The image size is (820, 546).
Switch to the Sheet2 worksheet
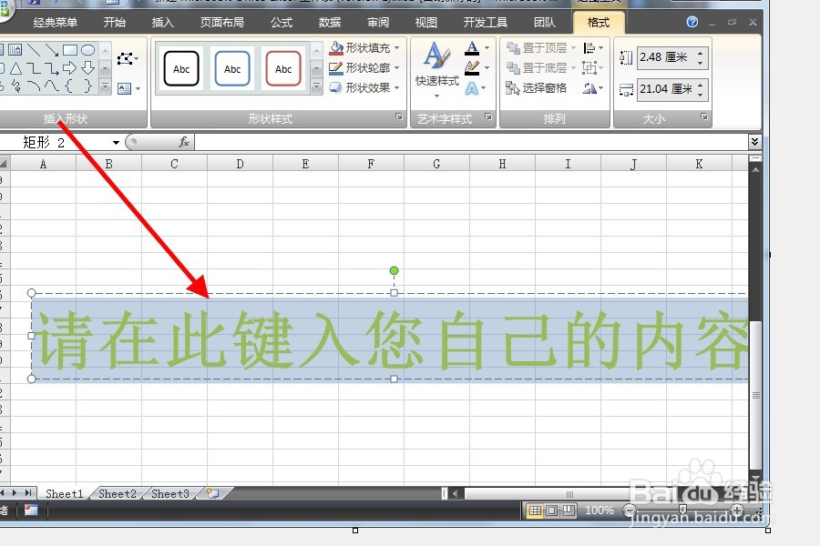click(117, 493)
